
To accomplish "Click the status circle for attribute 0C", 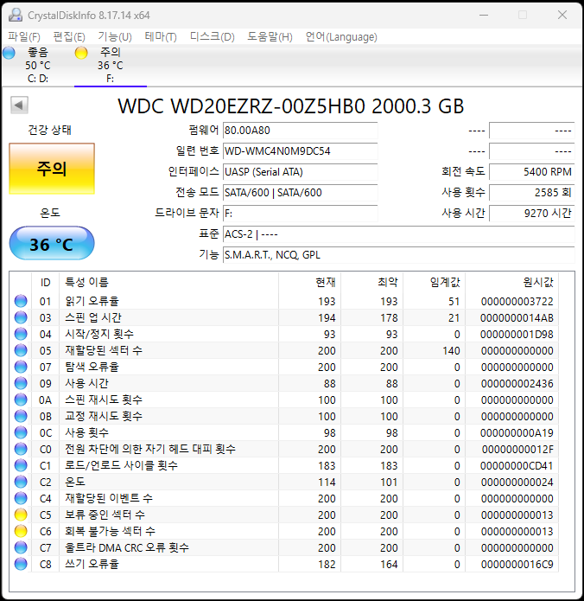I will pos(21,432).
